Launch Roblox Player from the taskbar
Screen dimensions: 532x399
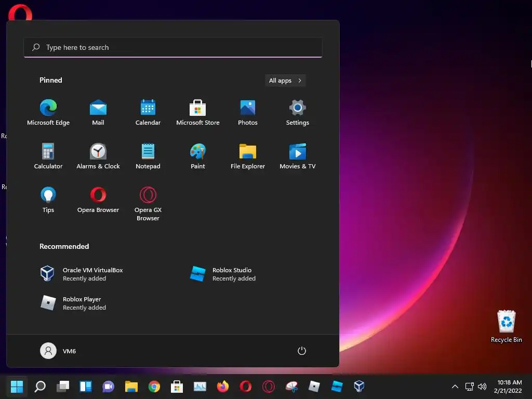tap(314, 386)
